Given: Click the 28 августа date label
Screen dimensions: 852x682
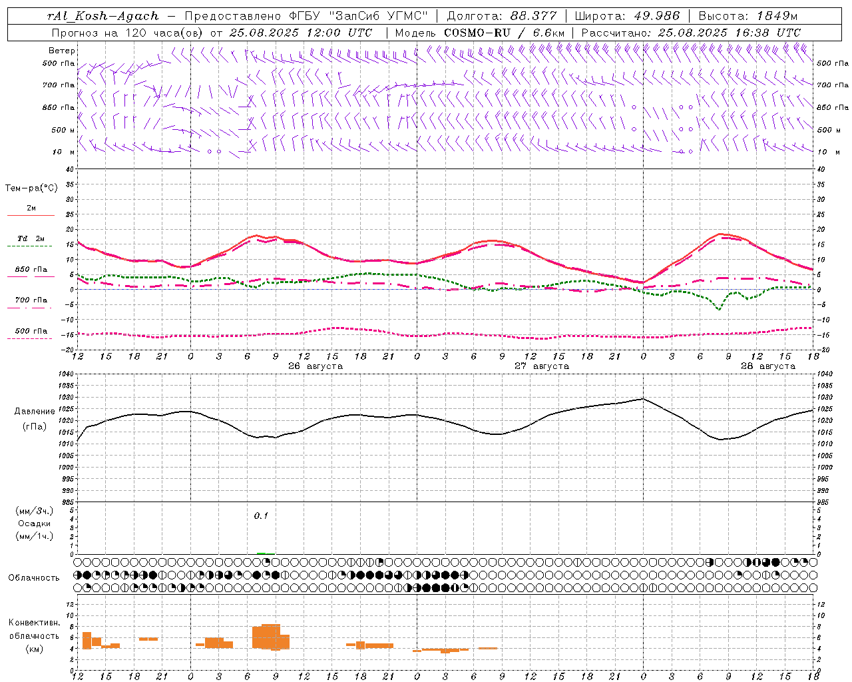Looking at the screenshot, I should click(x=768, y=366).
